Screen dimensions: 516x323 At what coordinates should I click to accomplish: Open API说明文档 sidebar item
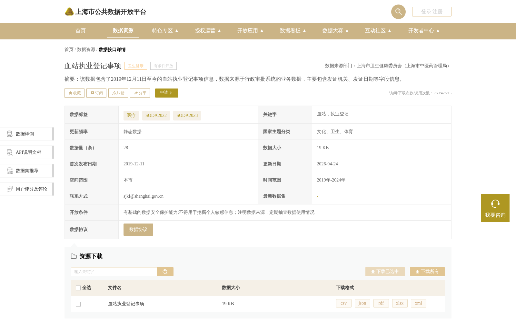pyautogui.click(x=27, y=152)
